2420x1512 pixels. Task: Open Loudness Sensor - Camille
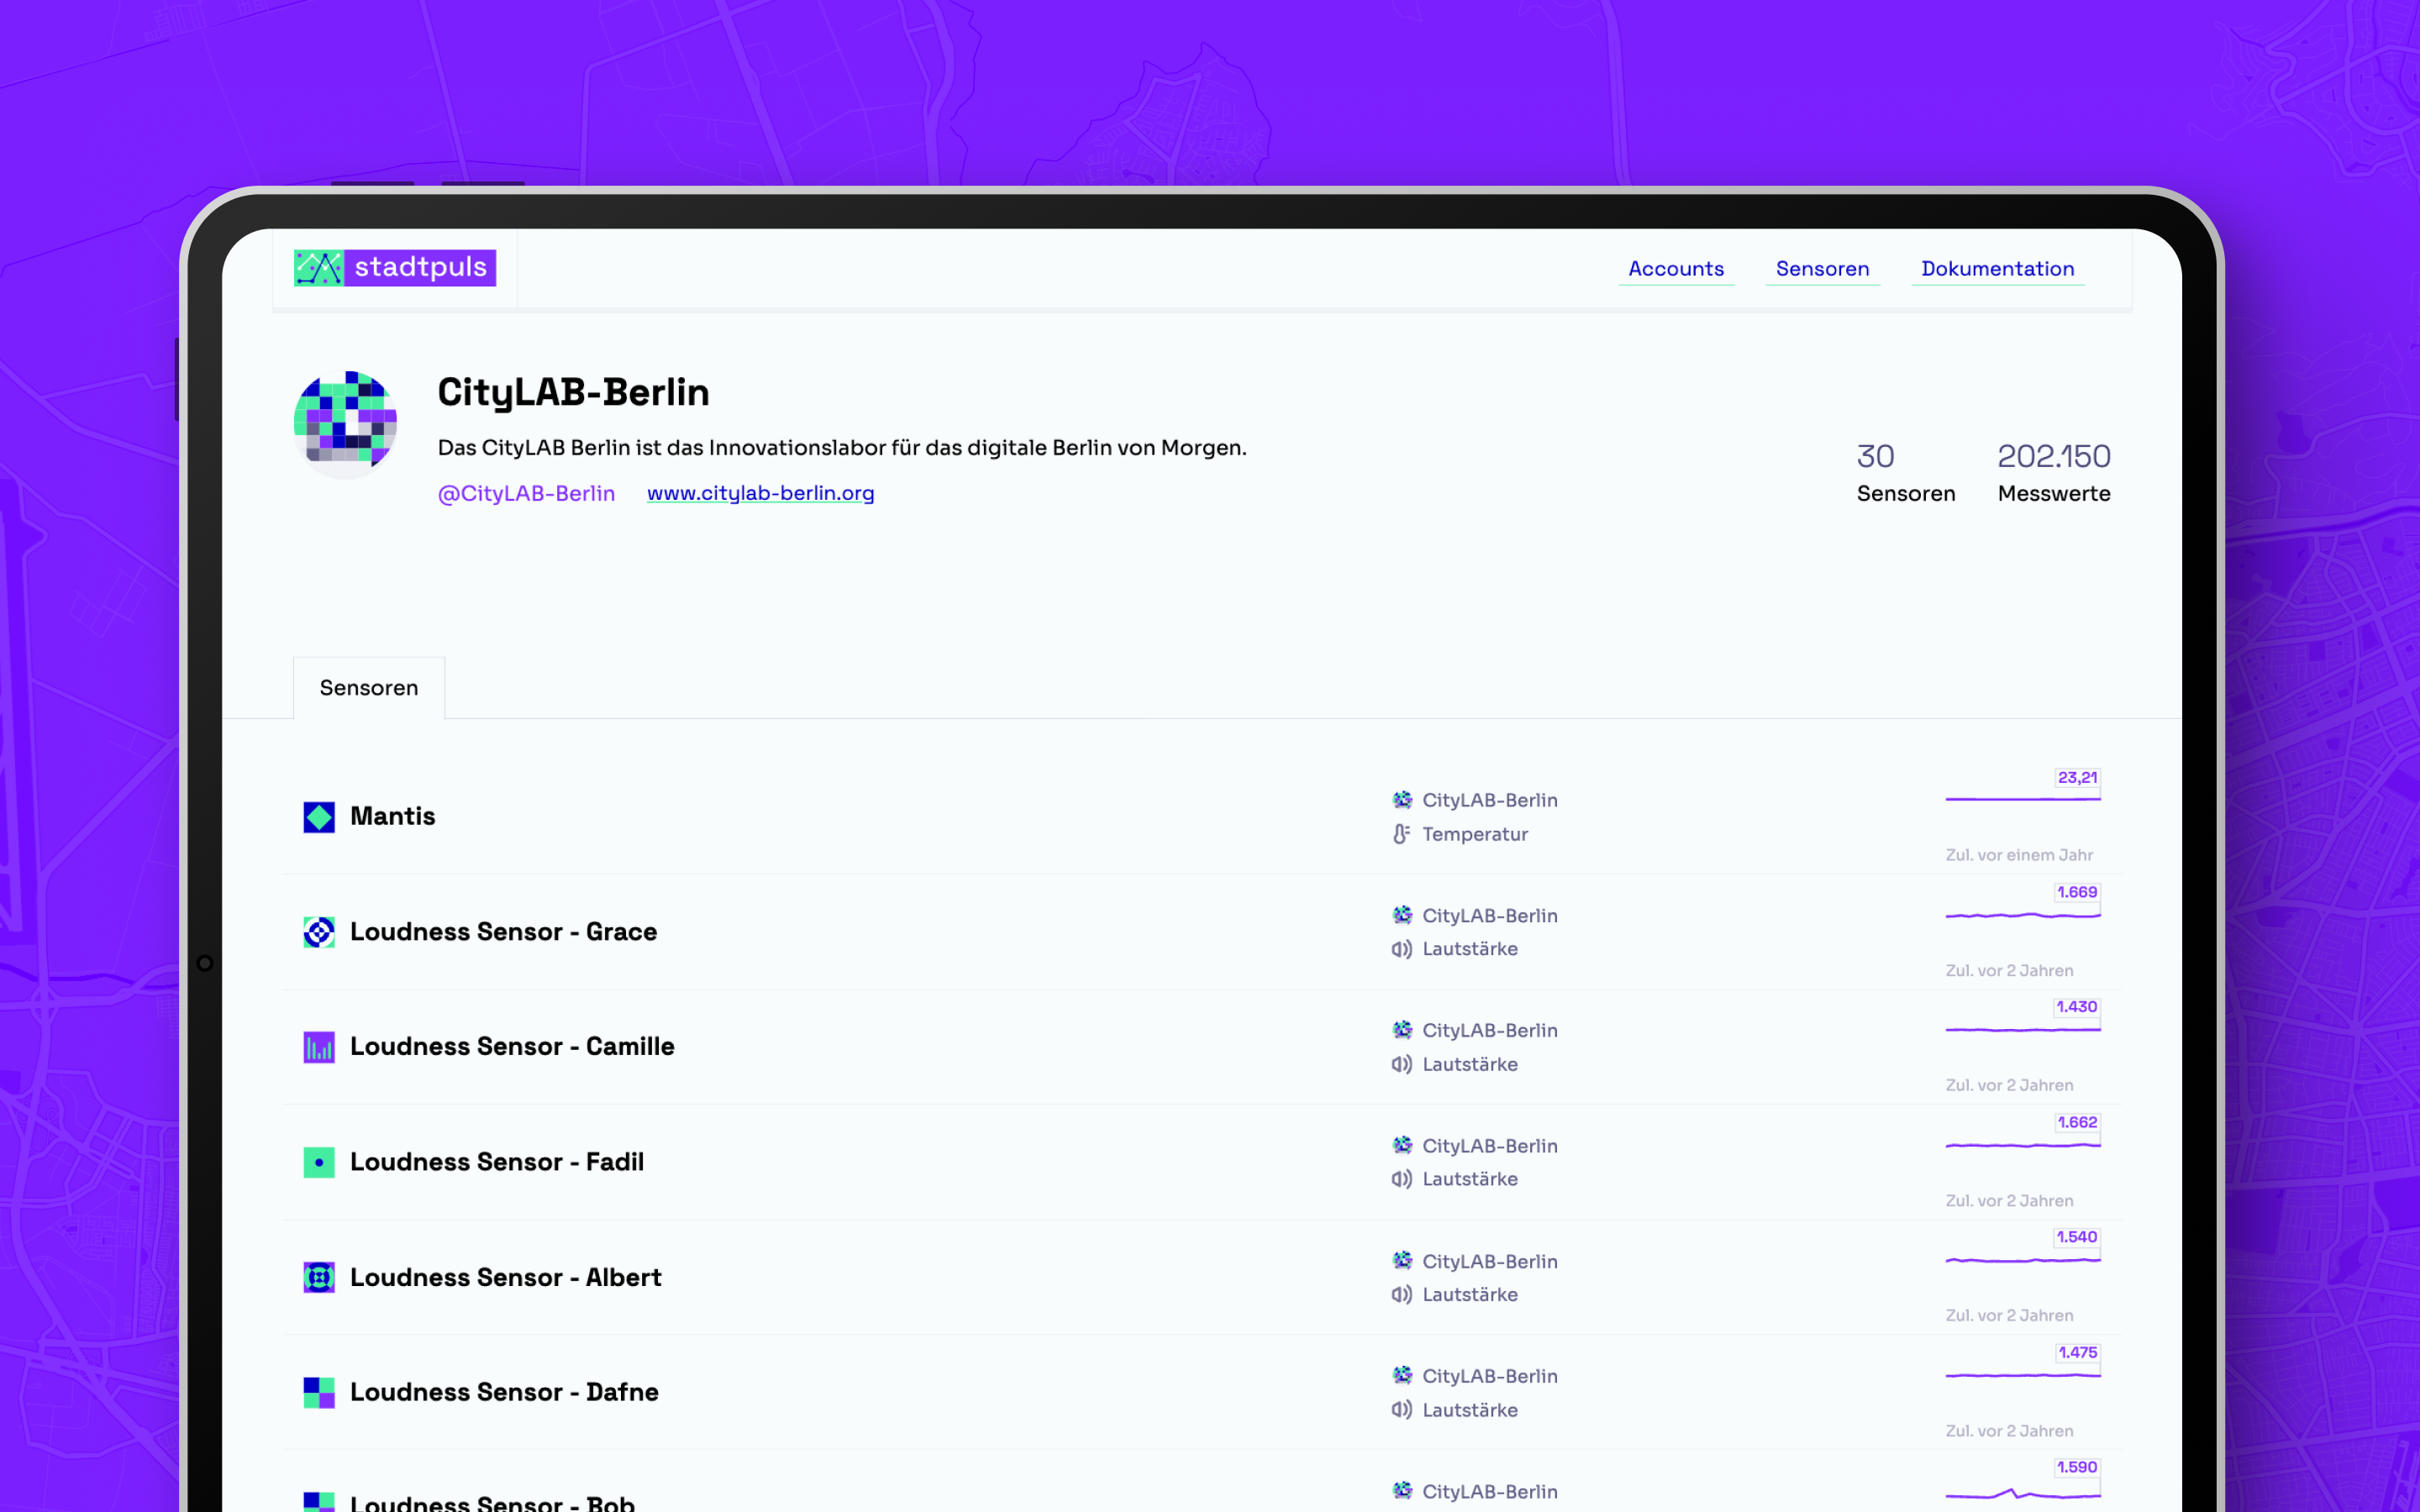tap(512, 1047)
